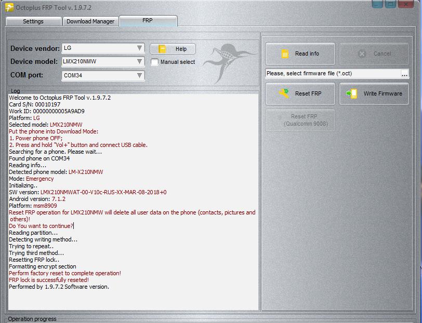The width and height of the screenshot is (422, 323).
Task: Click the 'Log' group title
Action: tap(16, 91)
